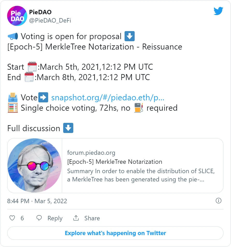The image size is (231, 247).
Task: Click the ballot box emoji beside Vote
Action: [x=13, y=97]
